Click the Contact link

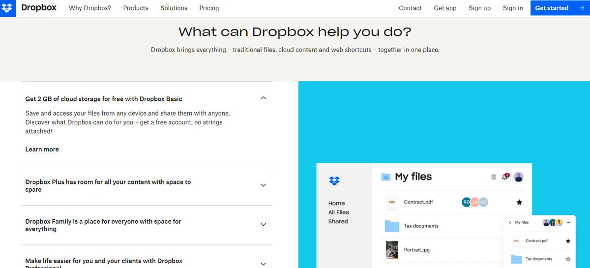coord(410,8)
